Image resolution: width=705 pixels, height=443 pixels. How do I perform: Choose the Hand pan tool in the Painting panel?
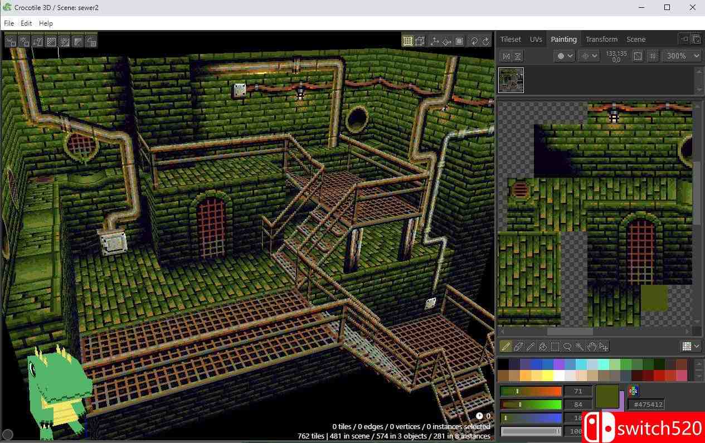click(592, 347)
